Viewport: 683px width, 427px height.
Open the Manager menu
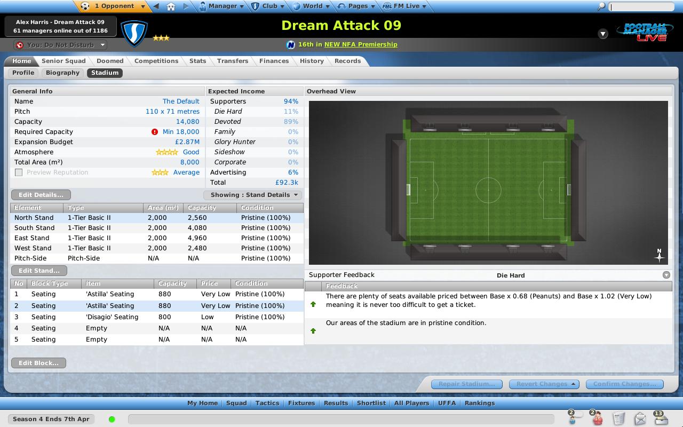(x=221, y=6)
